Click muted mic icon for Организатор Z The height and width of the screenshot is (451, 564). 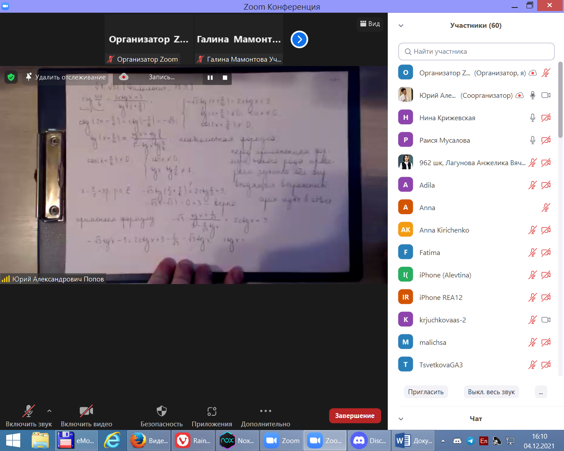(x=546, y=73)
